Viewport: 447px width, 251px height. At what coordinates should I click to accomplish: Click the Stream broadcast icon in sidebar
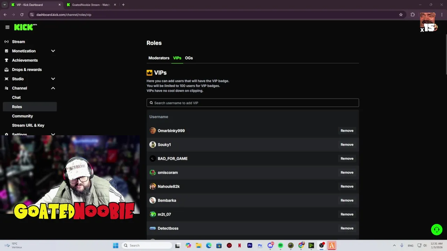coord(6,41)
